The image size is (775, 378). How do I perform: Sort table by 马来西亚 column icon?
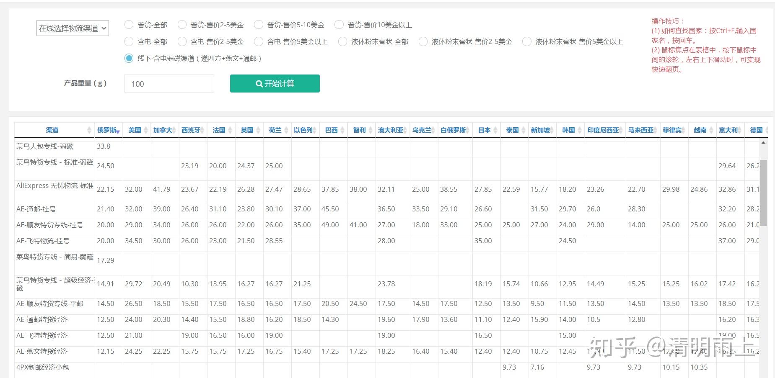point(656,130)
